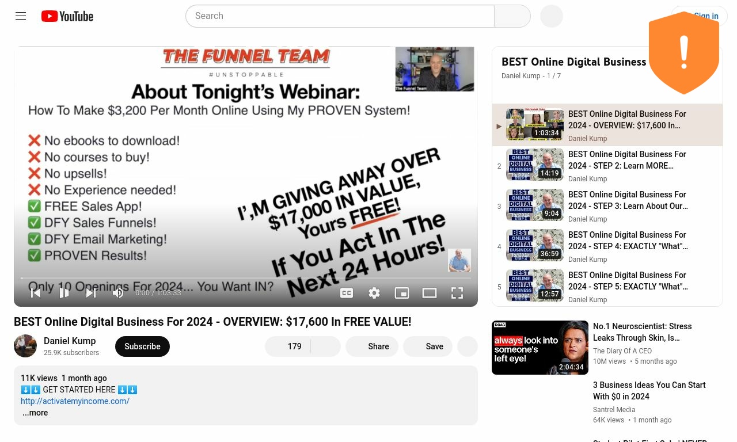Click the Search input field
This screenshot has width=737, height=442.
340,16
